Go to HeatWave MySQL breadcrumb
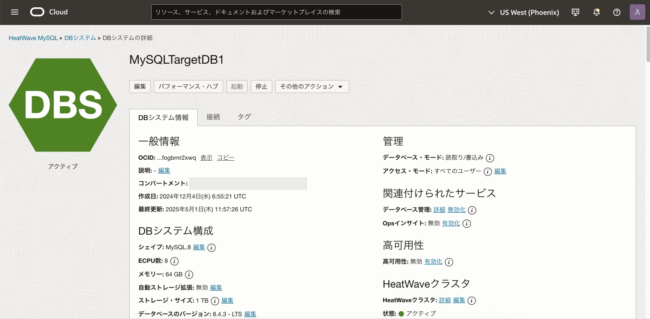The height and width of the screenshot is (319, 650). [x=33, y=38]
